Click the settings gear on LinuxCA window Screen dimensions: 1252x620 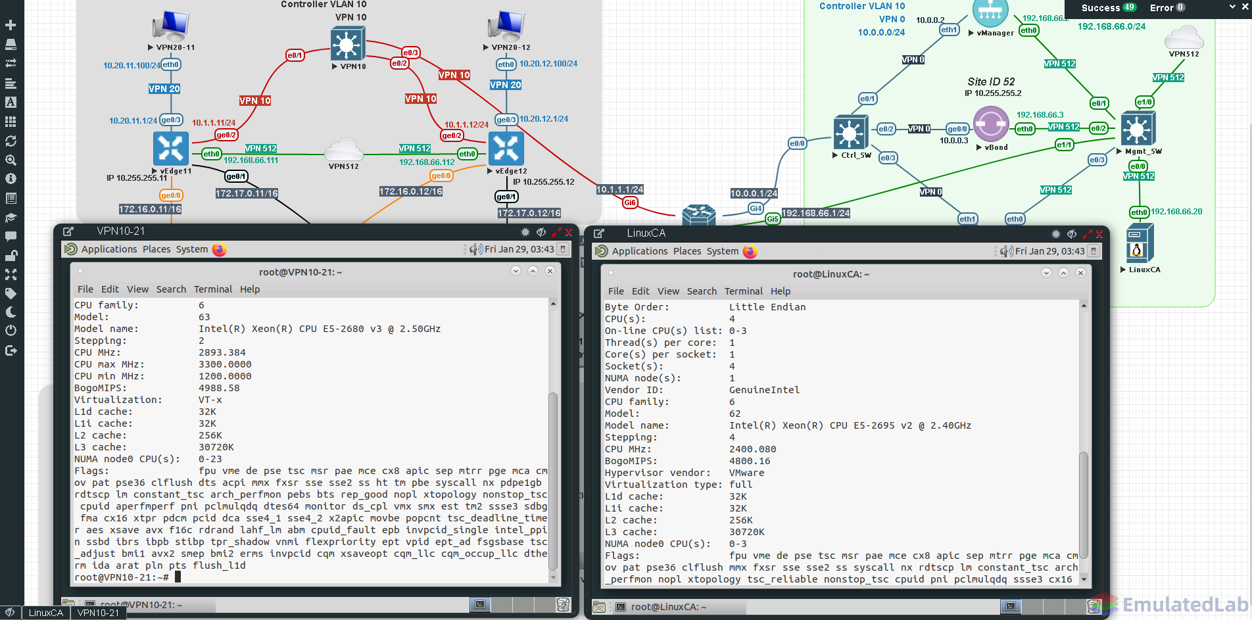coord(1056,234)
